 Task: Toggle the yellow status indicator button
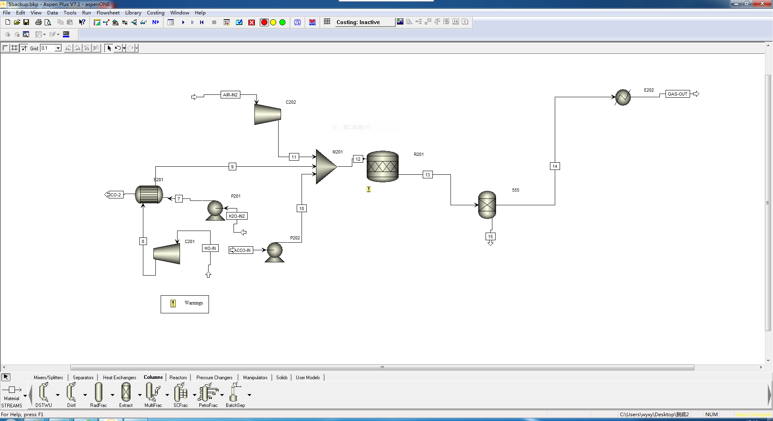(273, 22)
